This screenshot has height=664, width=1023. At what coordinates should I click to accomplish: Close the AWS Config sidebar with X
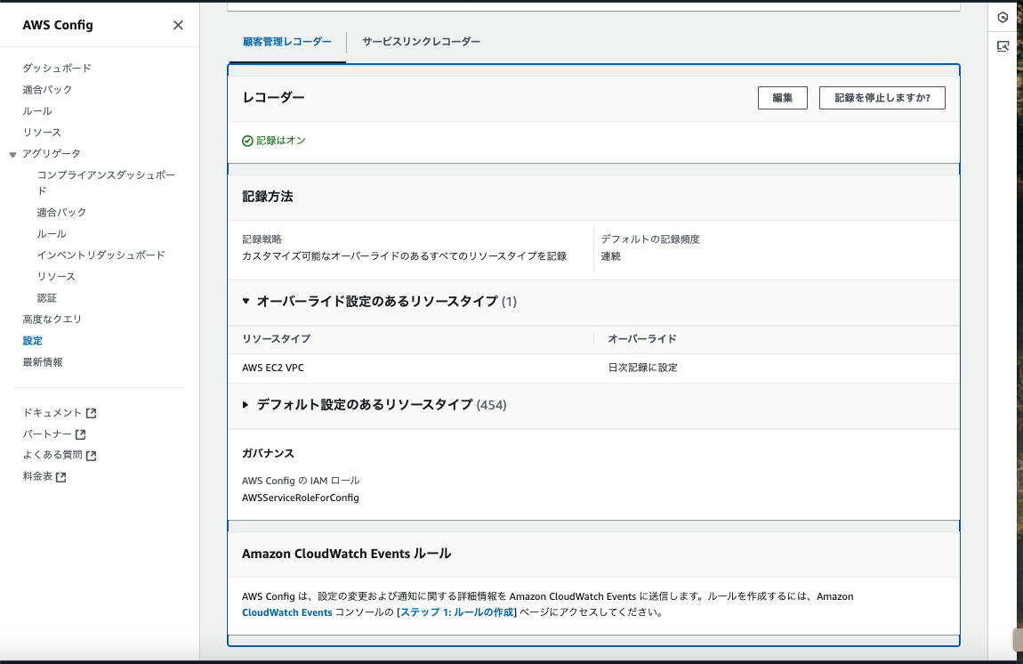click(x=178, y=25)
